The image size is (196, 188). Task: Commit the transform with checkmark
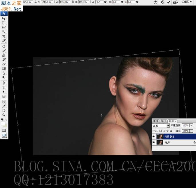click(x=169, y=2)
